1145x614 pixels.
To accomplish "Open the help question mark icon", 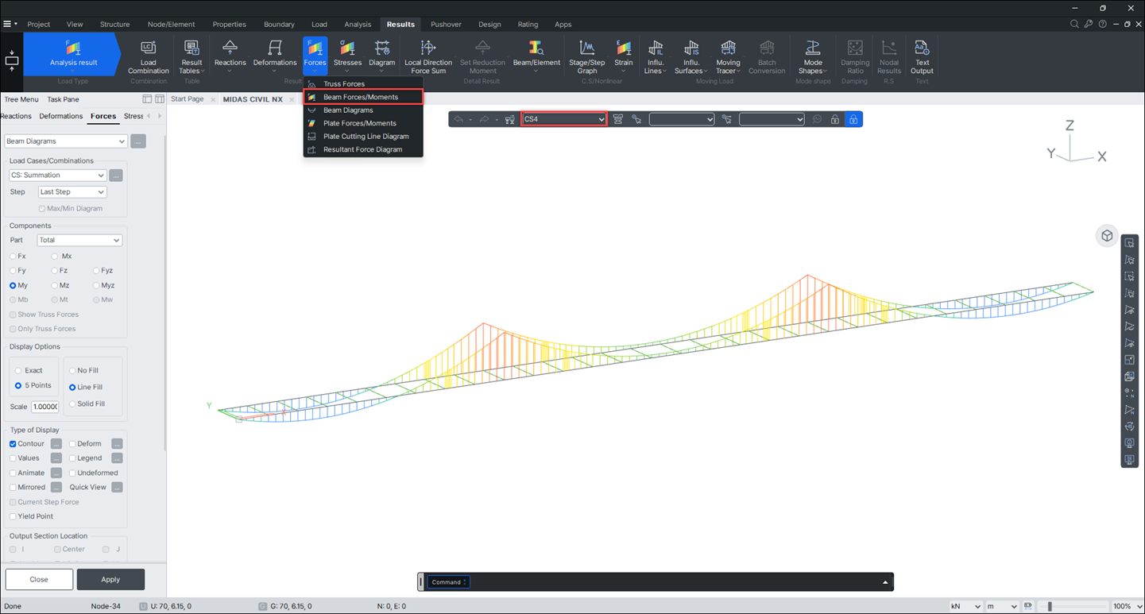I will 1103,25.
